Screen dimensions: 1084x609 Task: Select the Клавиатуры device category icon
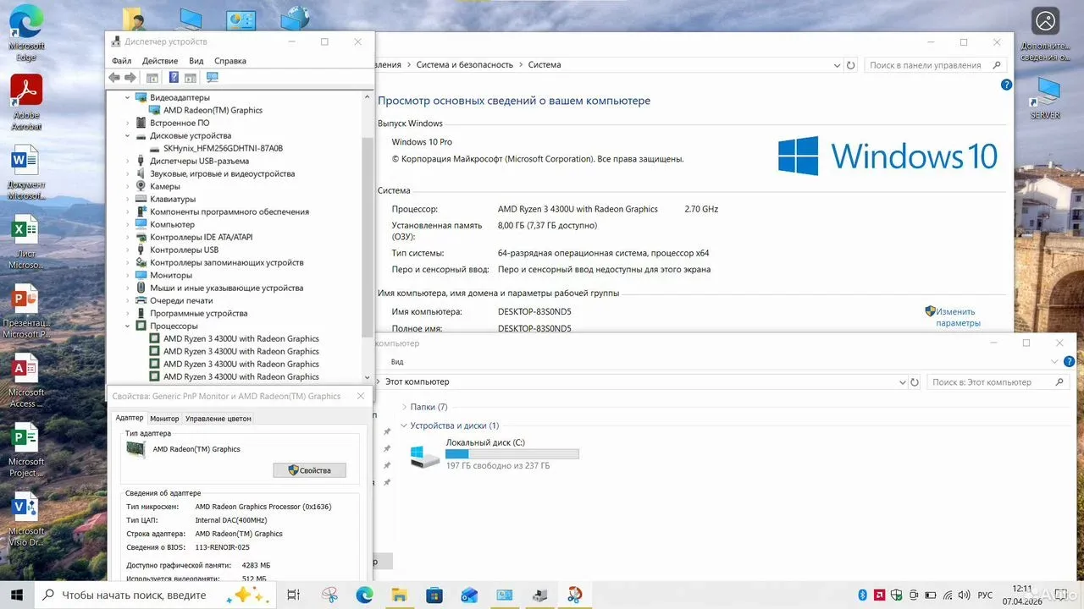[x=141, y=199]
